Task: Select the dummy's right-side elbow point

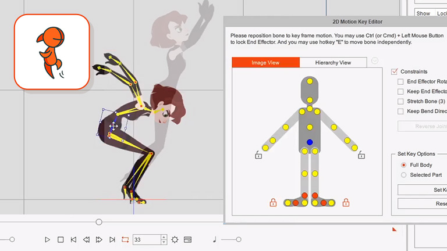Action: coord(334,127)
